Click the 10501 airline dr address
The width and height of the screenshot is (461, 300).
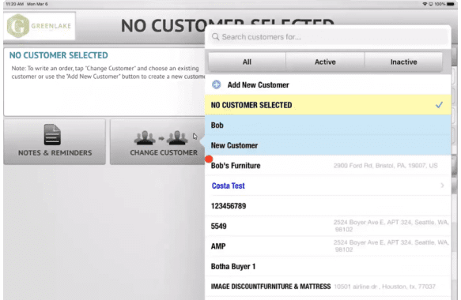(384, 287)
